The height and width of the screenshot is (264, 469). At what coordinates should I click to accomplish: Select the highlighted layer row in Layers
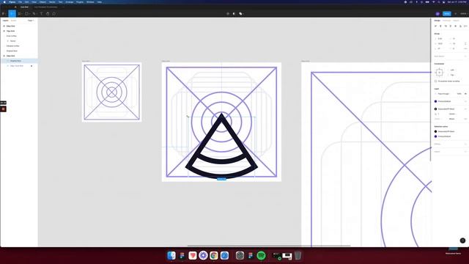point(19,61)
